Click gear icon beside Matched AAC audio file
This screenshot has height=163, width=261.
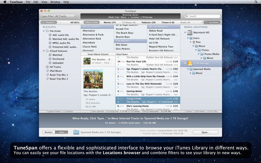tap(50, 39)
